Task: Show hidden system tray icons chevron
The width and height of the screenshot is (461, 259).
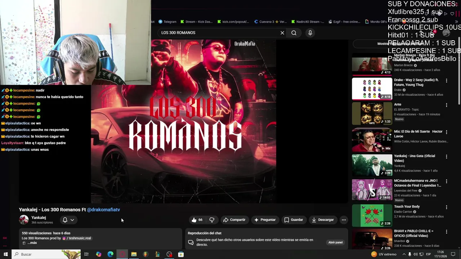Action: (404, 254)
